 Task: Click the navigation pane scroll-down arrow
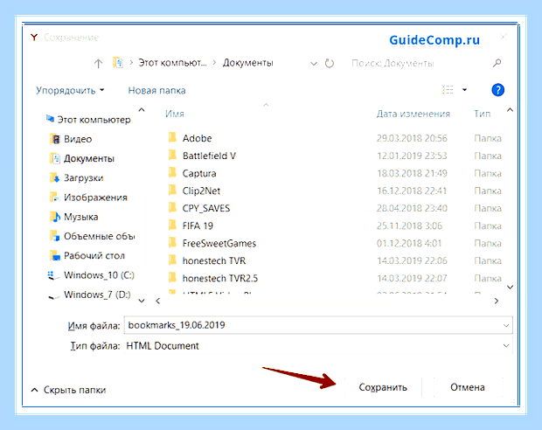click(142, 301)
